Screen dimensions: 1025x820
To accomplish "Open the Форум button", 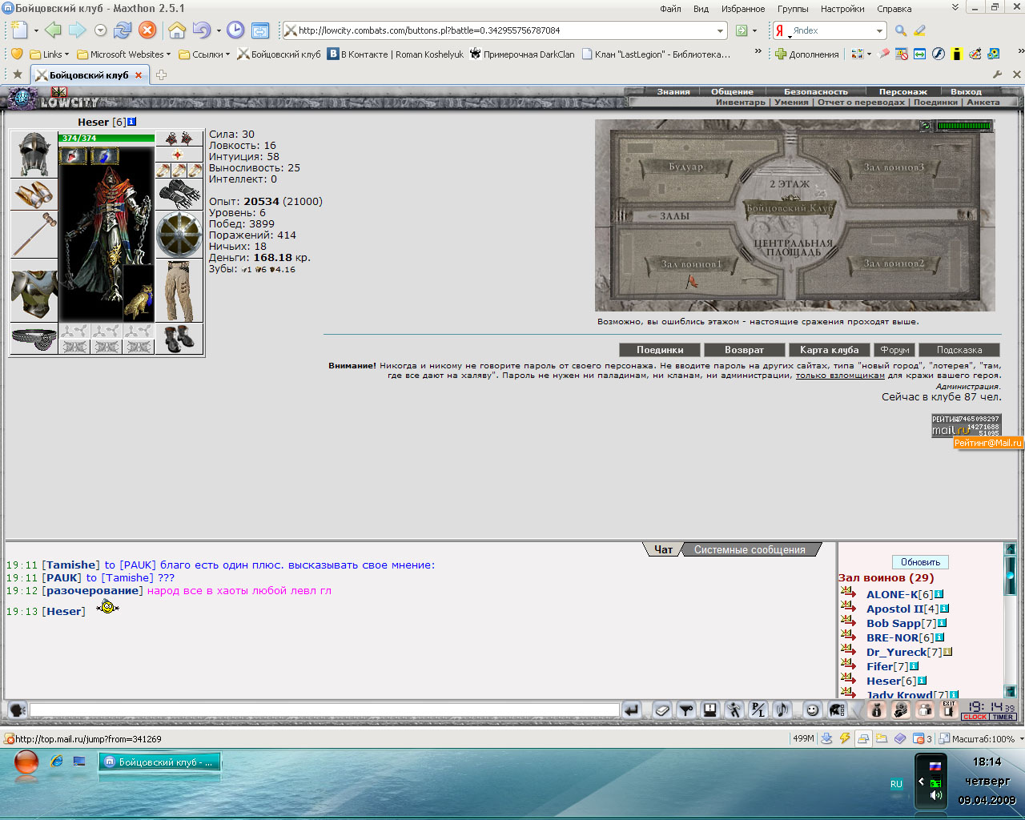I will click(894, 350).
